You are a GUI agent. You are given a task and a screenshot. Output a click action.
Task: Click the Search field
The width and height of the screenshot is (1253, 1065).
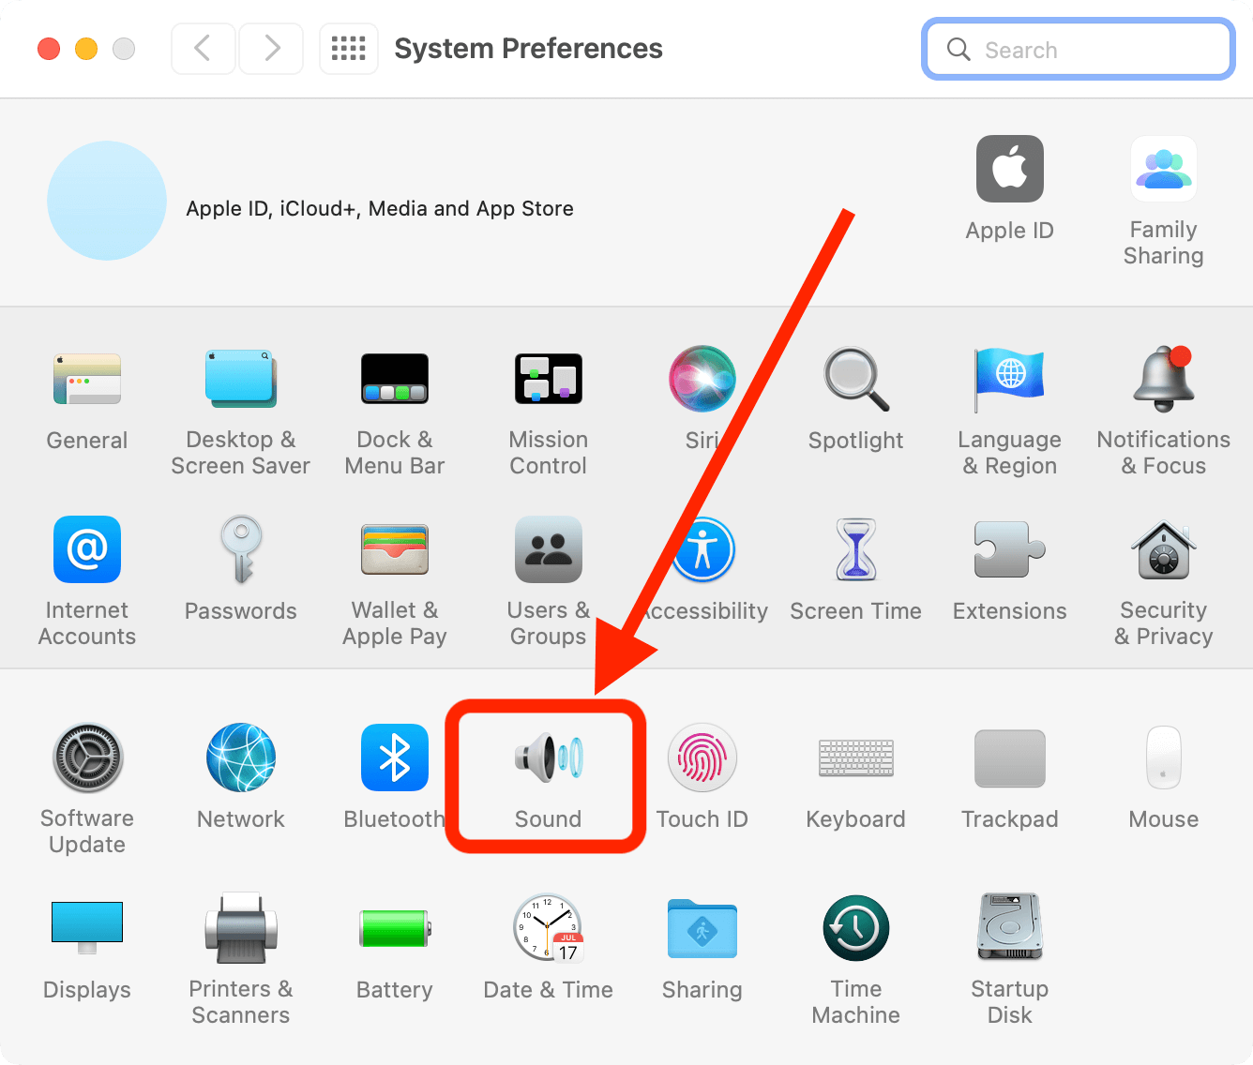click(1077, 49)
